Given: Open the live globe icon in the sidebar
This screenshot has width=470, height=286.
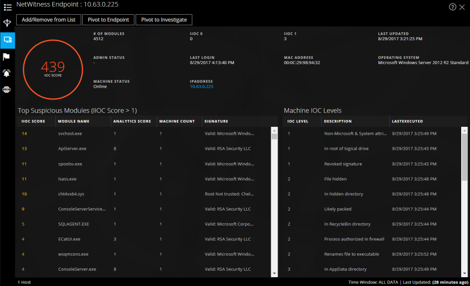Looking at the screenshot, I should click(x=7, y=90).
